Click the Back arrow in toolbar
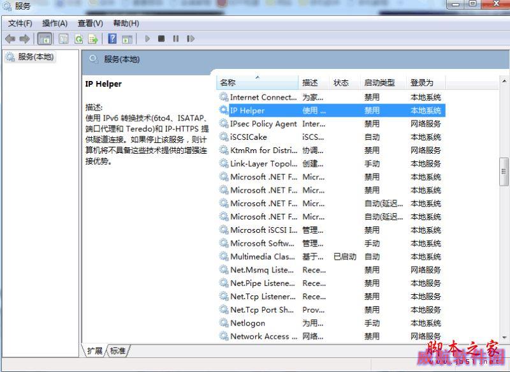 tap(10, 39)
